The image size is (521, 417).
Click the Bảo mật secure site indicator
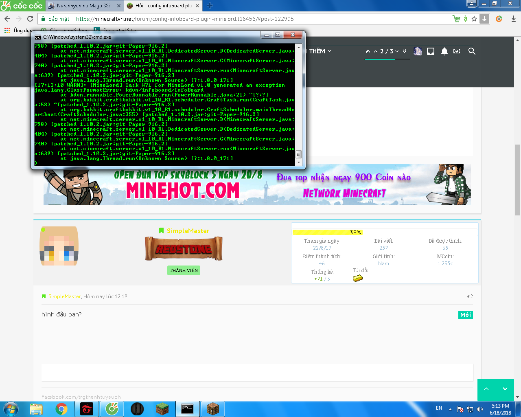pyautogui.click(x=55, y=19)
